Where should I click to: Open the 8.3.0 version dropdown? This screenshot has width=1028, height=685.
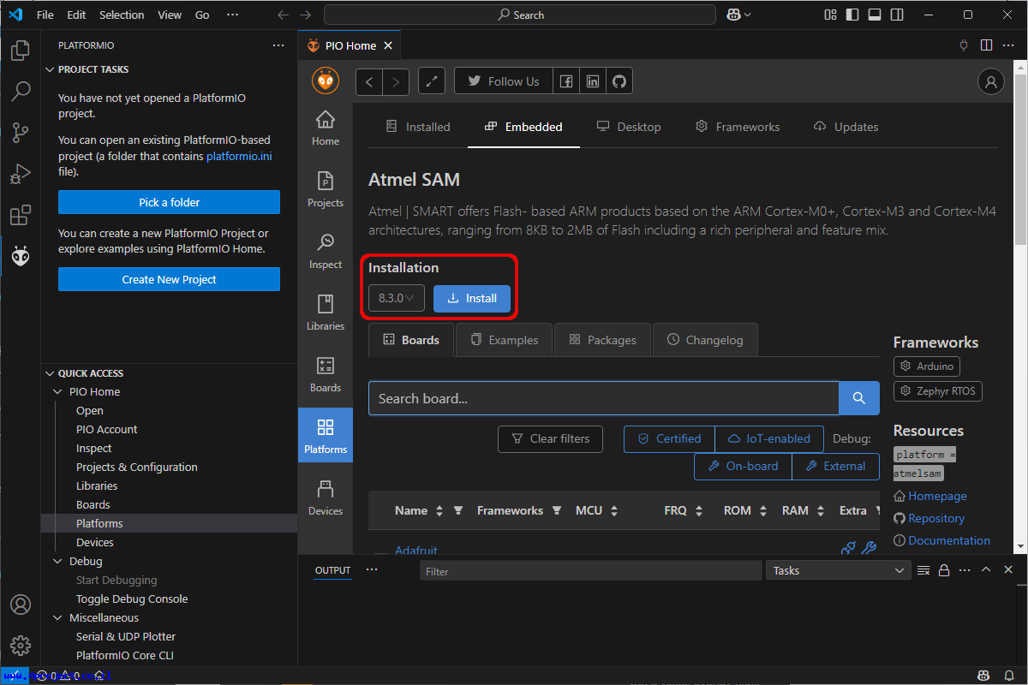point(397,298)
